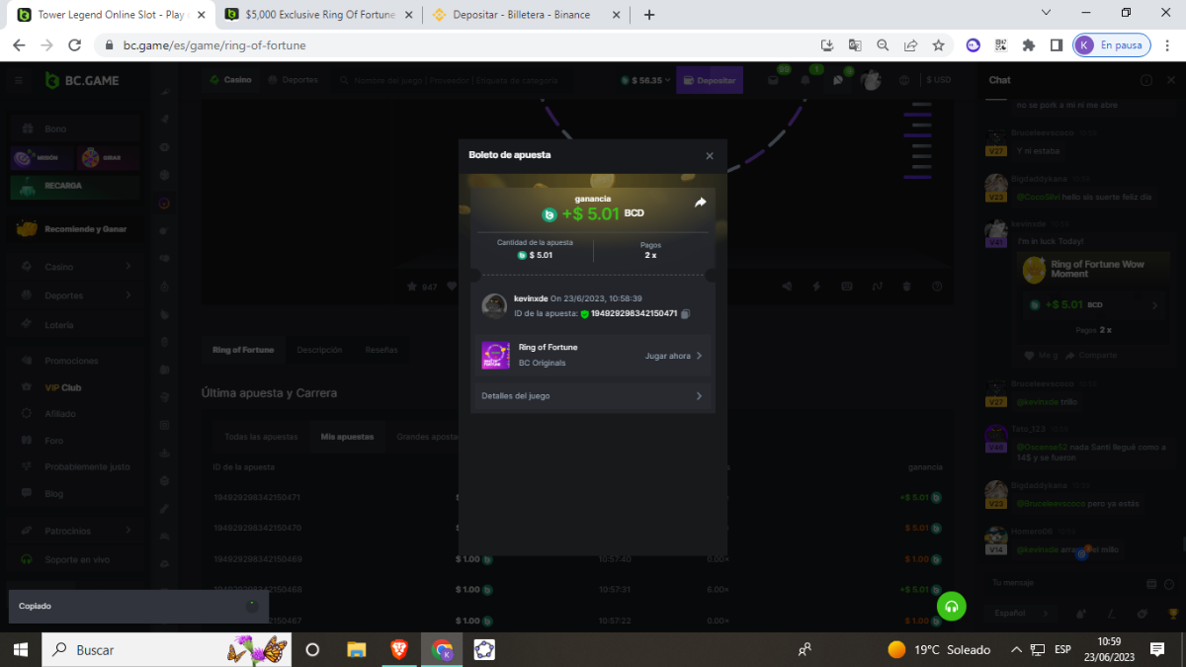This screenshot has height=667, width=1186.
Task: Switch to the Binance Depositar browser tab
Action: (521, 15)
